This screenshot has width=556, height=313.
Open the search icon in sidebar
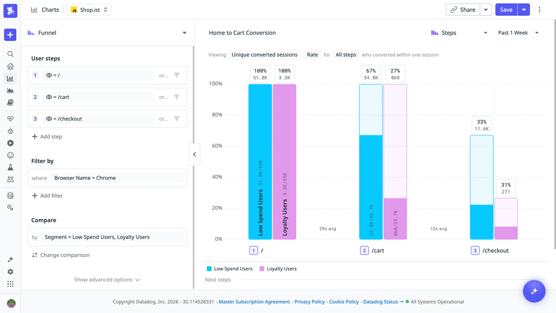10,54
